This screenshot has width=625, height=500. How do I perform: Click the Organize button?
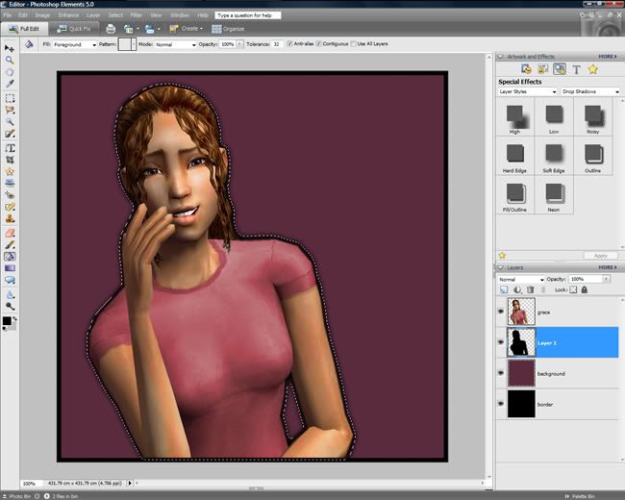point(228,29)
